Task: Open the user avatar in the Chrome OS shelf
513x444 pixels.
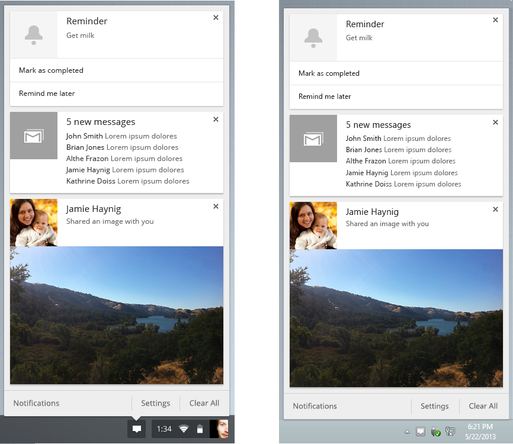Action: [219, 429]
